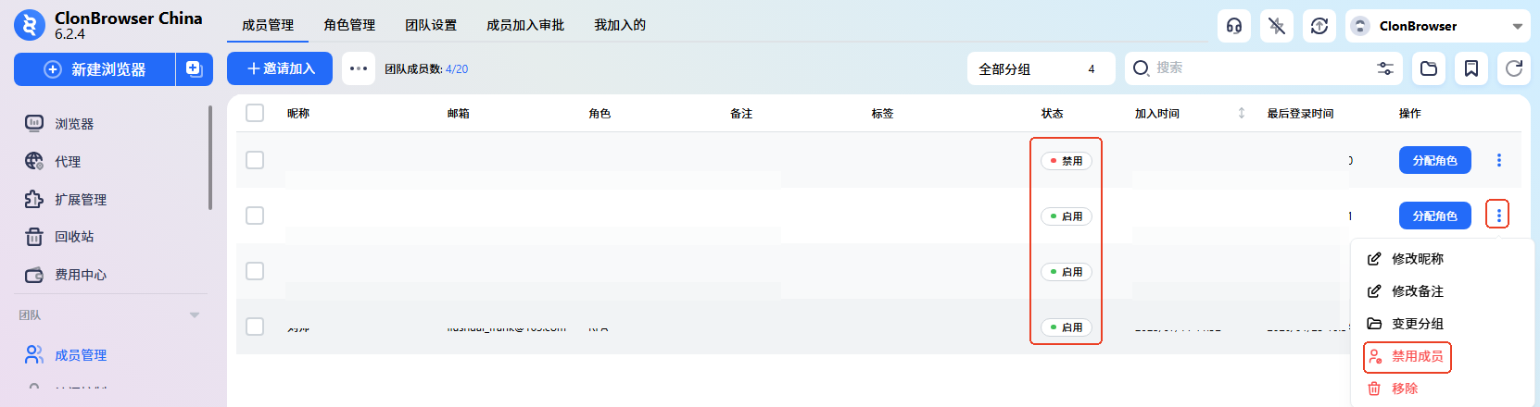This screenshot has width=1540, height=407.
Task: Switch to the 团队设置 tab
Action: pos(431,25)
